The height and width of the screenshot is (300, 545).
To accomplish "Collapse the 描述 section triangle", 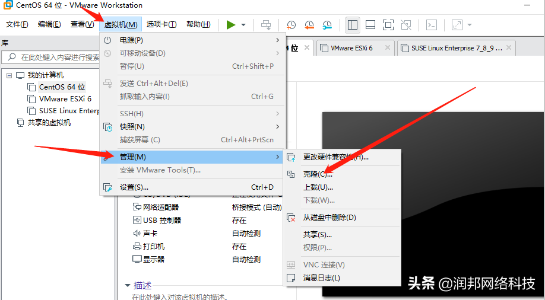I will point(128,285).
